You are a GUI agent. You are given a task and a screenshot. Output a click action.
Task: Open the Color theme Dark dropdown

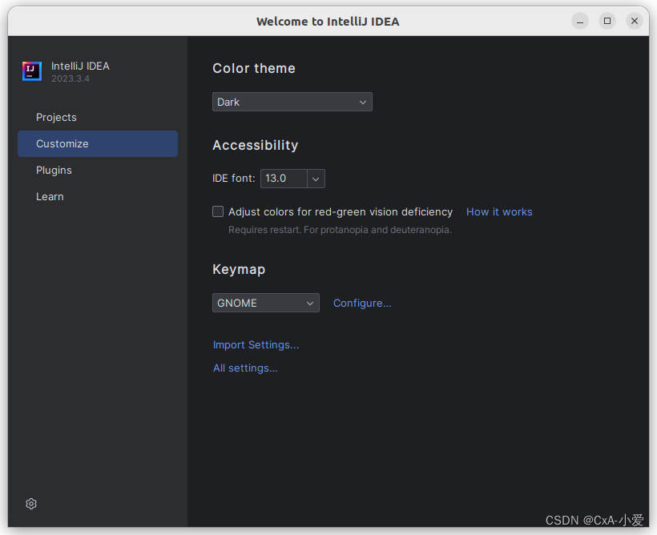pos(292,102)
